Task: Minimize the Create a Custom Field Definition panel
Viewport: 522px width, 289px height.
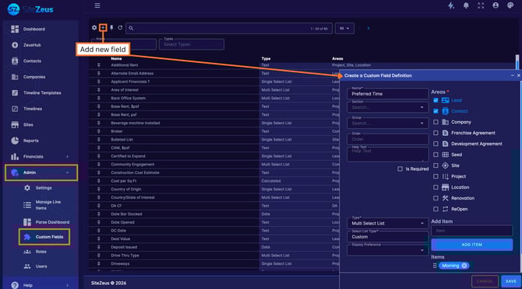Action: click(513, 75)
